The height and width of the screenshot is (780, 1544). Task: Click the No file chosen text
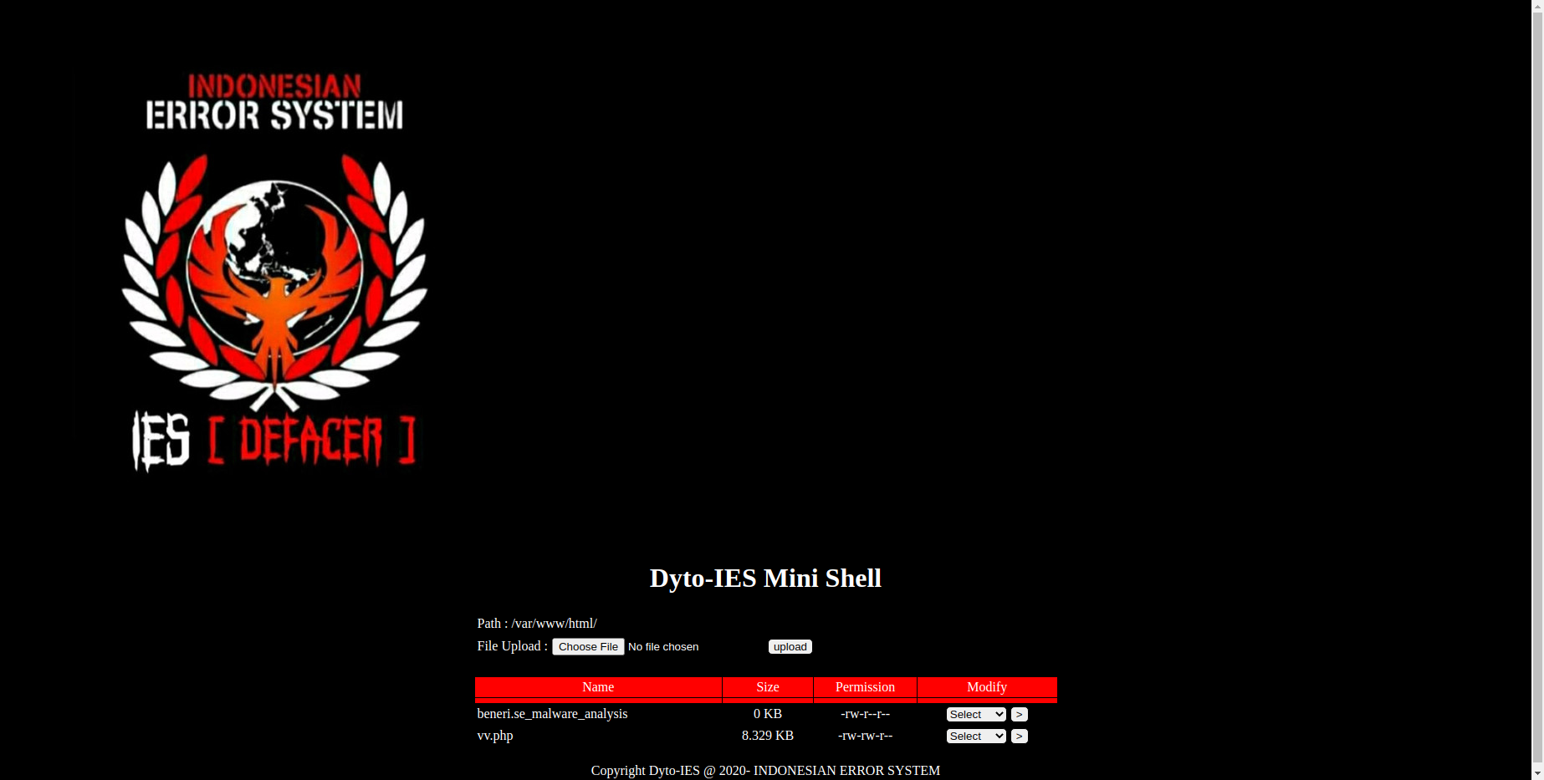663,647
